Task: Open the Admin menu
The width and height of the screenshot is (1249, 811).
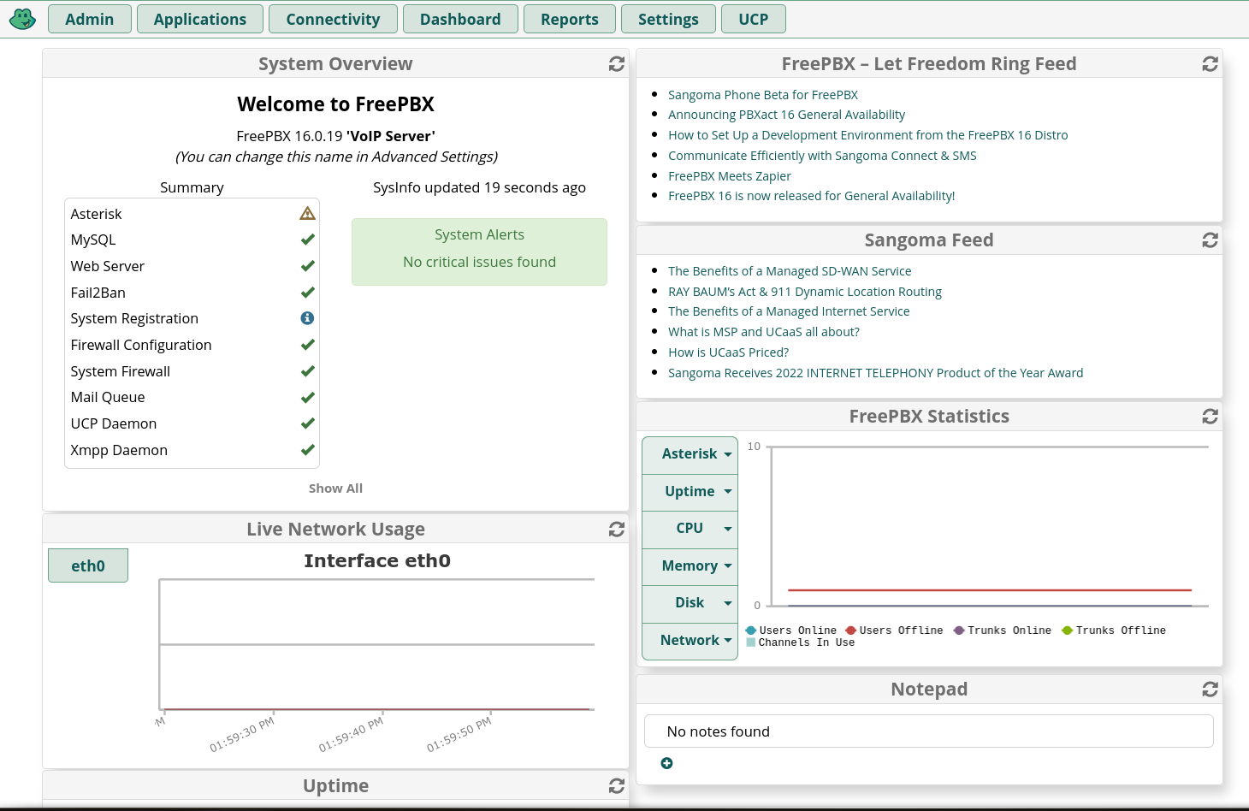Action: pos(90,19)
